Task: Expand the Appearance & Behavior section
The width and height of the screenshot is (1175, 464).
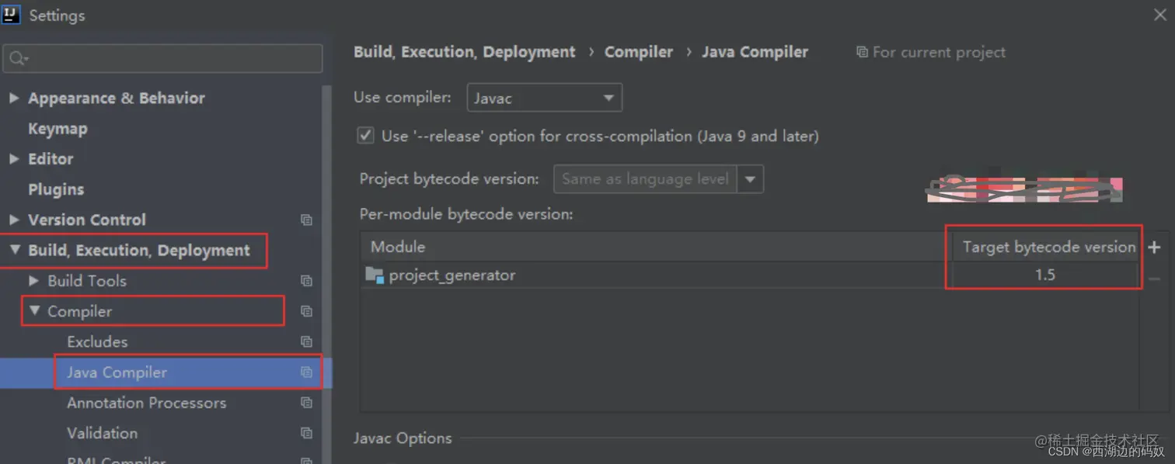Action: click(14, 98)
